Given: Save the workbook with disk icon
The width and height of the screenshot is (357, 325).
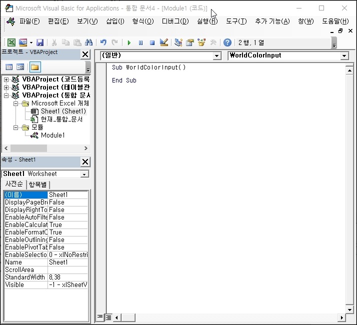Looking at the screenshot, I should pyautogui.click(x=40, y=42).
